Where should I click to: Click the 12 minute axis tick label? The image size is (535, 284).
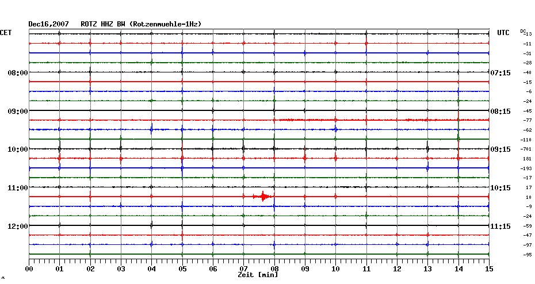(x=397, y=269)
